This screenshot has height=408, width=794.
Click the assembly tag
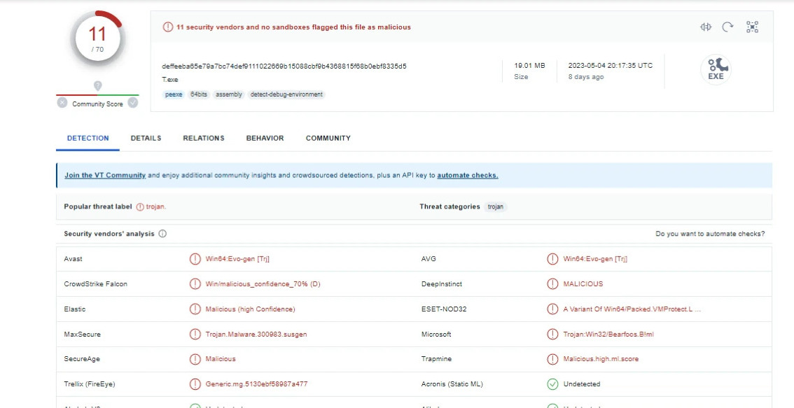coord(228,94)
